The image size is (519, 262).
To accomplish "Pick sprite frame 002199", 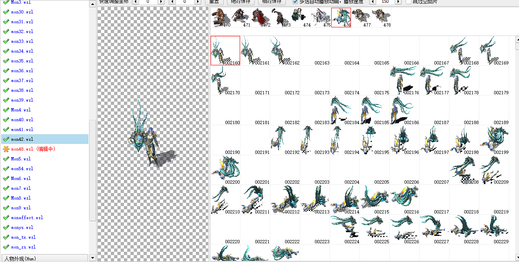I will point(494,140).
